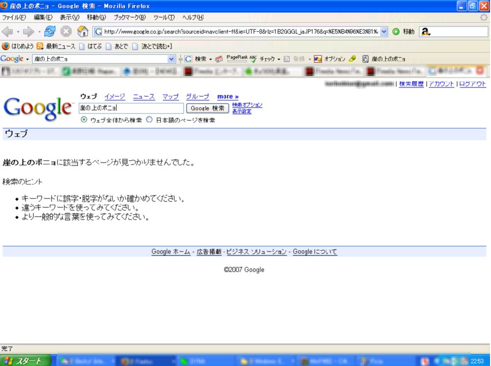
Task: Click the ログアウト link
Action: (472, 84)
